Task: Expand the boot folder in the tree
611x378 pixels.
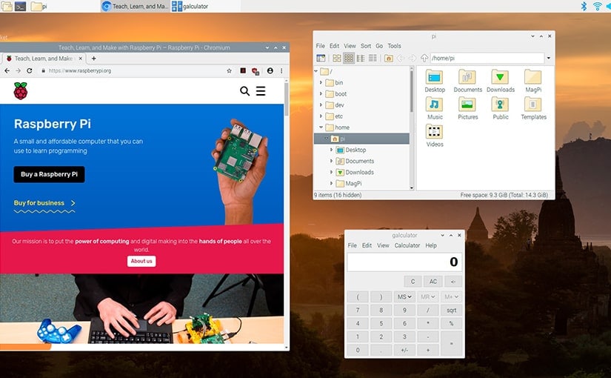Action: (321, 93)
